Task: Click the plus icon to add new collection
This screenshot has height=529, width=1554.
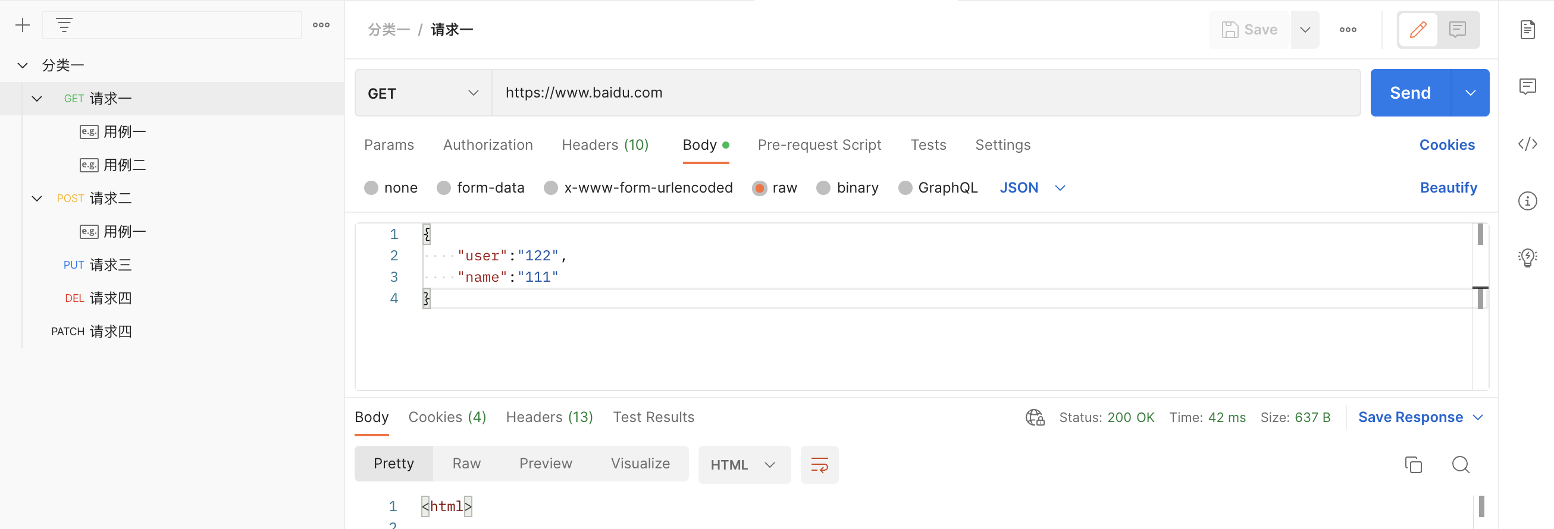Action: 23,26
